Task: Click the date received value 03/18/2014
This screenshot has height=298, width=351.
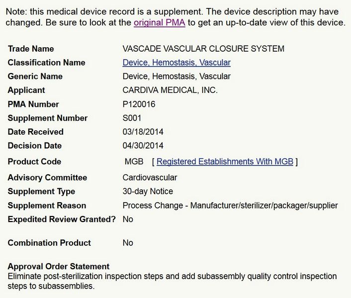Action: [143, 132]
